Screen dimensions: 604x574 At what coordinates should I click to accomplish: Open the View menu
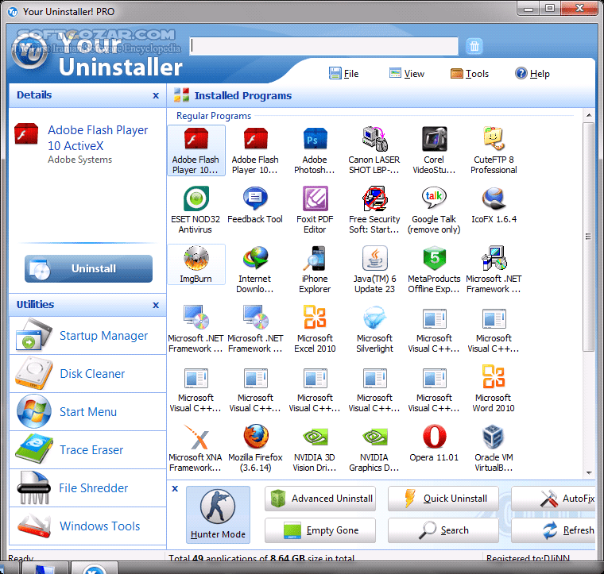[x=407, y=74]
